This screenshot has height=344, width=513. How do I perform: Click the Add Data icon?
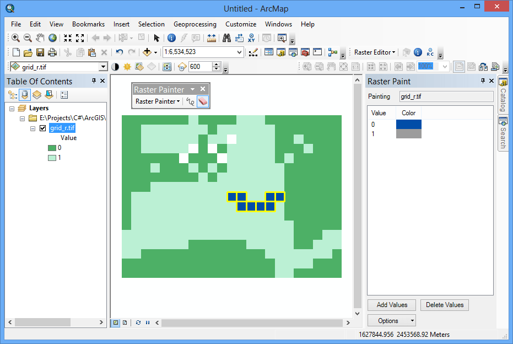click(148, 52)
